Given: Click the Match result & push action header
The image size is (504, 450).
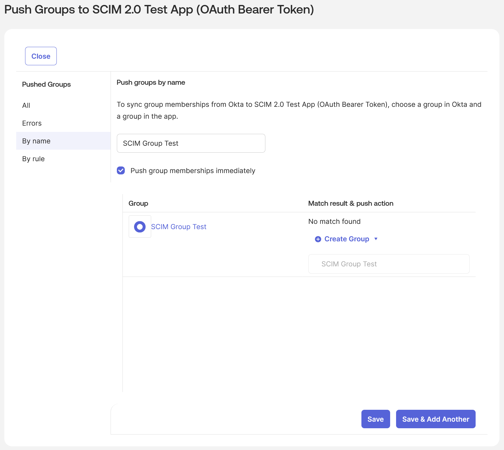Looking at the screenshot, I should click(x=351, y=203).
